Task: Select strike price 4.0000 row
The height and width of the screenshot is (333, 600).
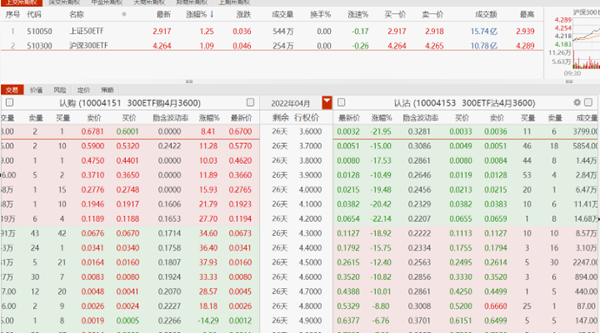Action: [x=310, y=190]
